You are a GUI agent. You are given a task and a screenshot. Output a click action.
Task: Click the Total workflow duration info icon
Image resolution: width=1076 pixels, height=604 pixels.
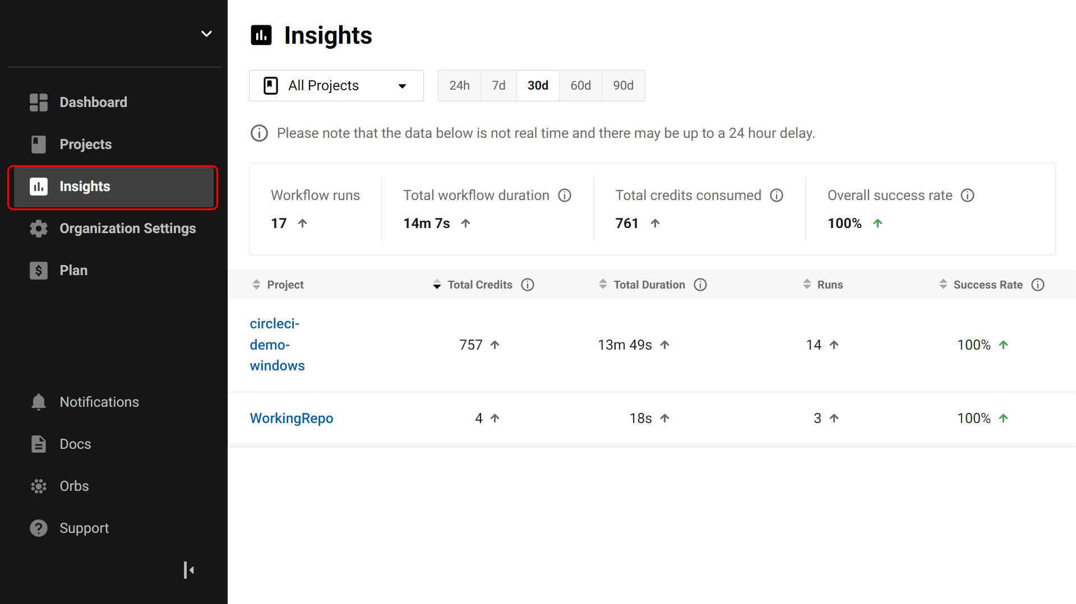tap(565, 195)
